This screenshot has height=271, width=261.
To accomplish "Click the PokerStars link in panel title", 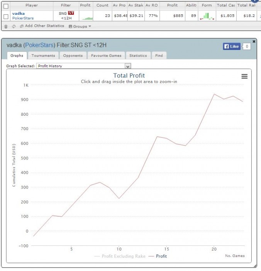I will click(39, 45).
